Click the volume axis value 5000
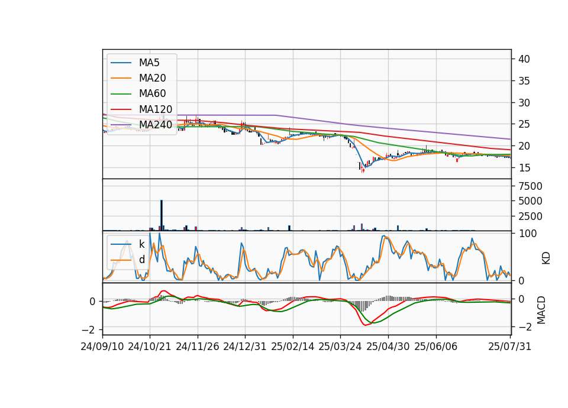568x408 pixels. pos(530,201)
